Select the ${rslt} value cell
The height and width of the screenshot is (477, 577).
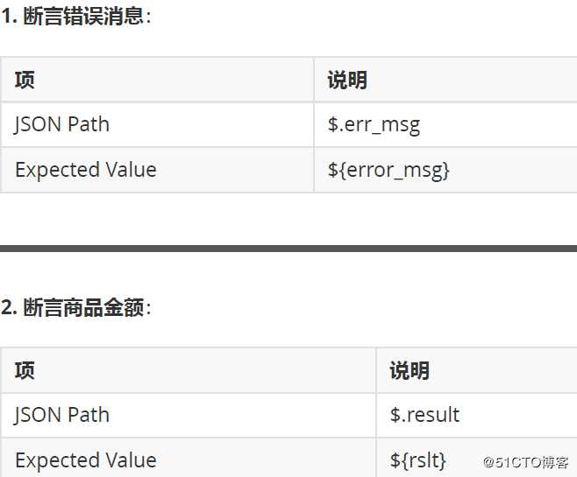pos(418,460)
